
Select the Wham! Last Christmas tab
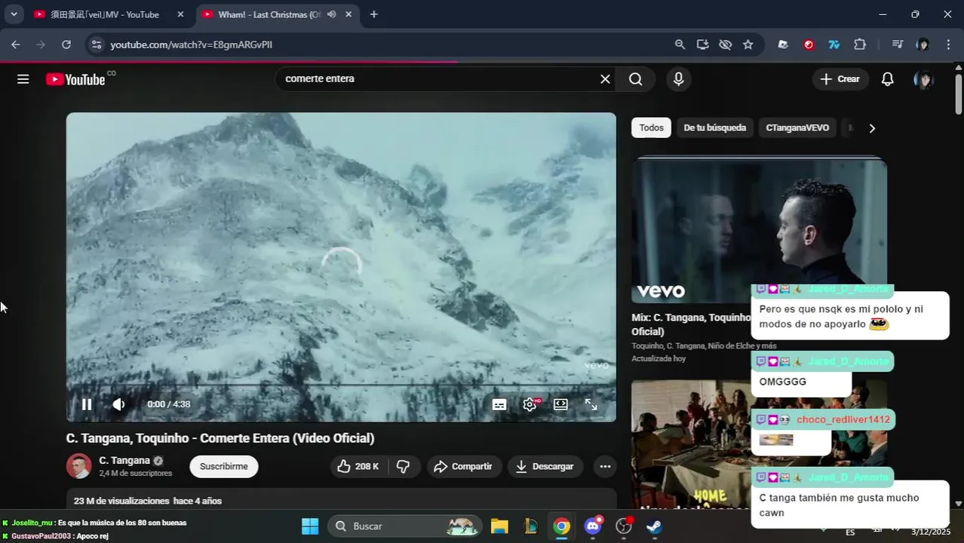(268, 14)
